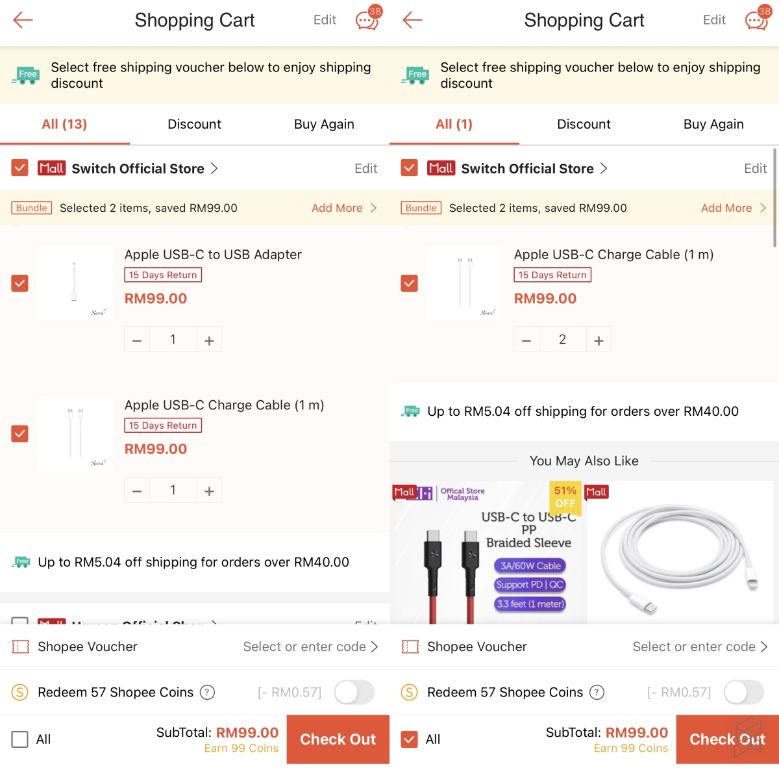
Task: Open Buy Again tab beside All (1)
Action: tap(713, 124)
